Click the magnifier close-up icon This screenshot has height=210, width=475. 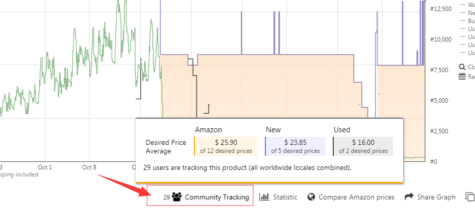click(x=462, y=67)
